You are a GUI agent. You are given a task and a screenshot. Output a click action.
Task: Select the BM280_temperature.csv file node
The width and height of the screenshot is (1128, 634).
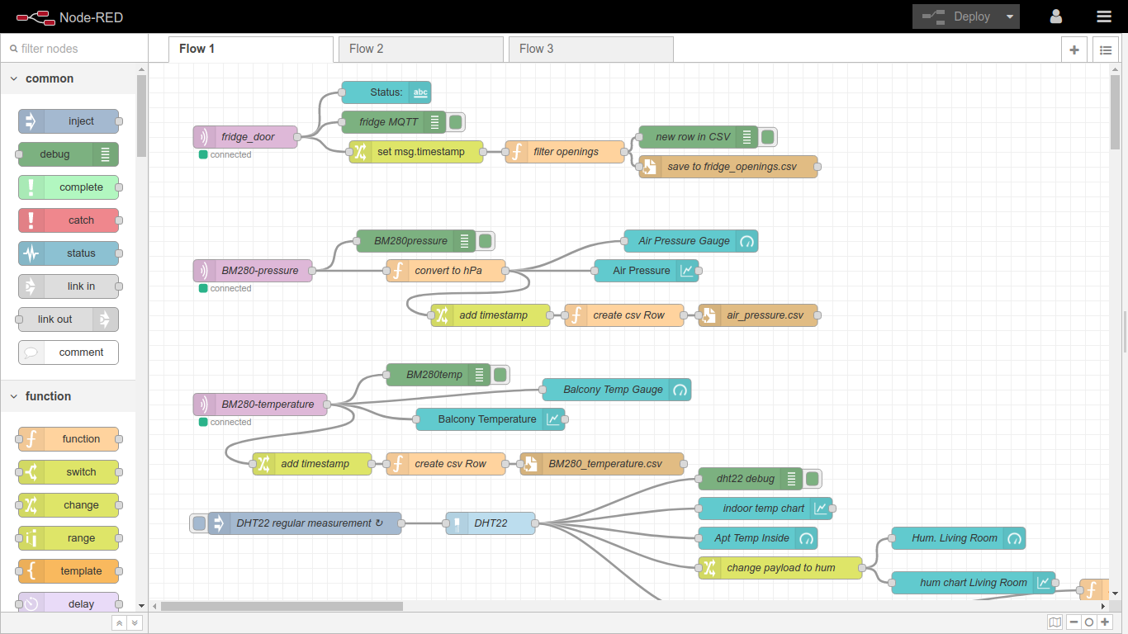pyautogui.click(x=602, y=464)
